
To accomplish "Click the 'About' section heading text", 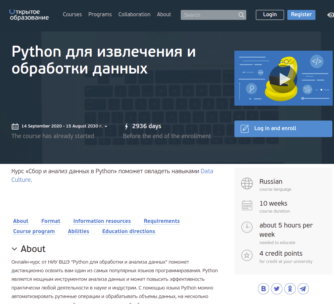I will pos(33,249).
